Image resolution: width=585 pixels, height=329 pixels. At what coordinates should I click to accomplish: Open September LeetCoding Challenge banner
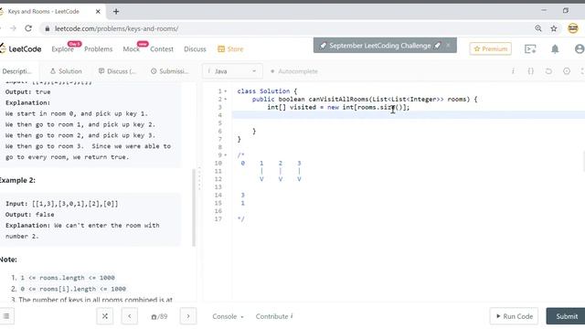click(380, 46)
